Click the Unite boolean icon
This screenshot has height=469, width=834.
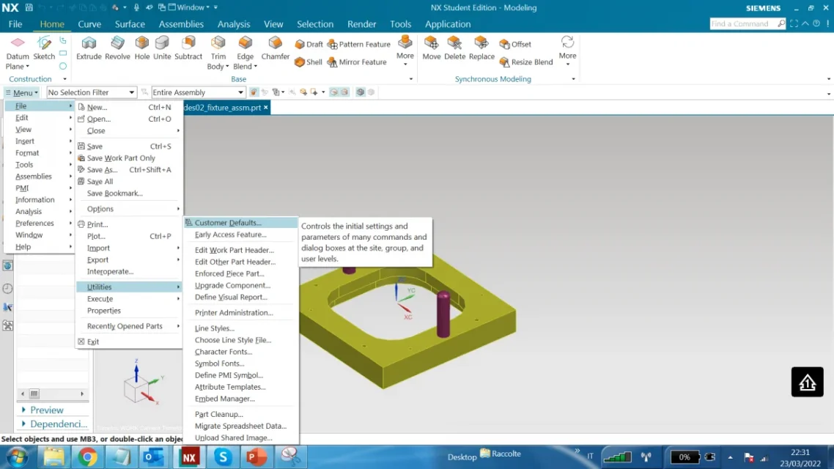pyautogui.click(x=162, y=43)
